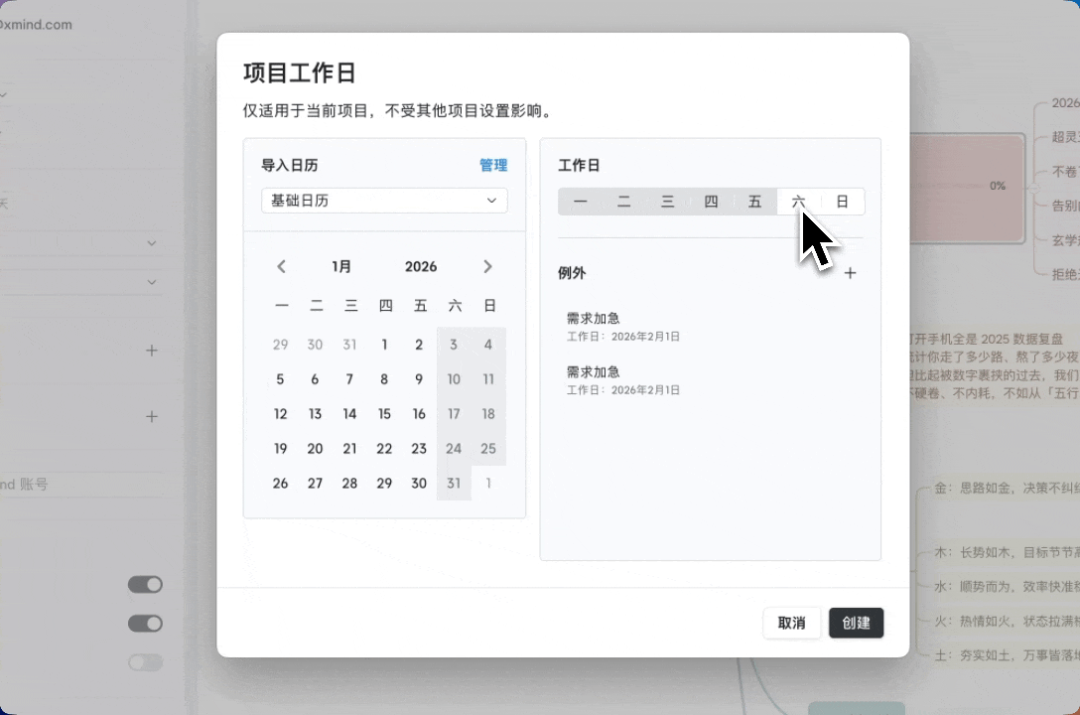1080x715 pixels.
Task: Toggle 六 (Saturday) as a workday
Action: pyautogui.click(x=798, y=201)
